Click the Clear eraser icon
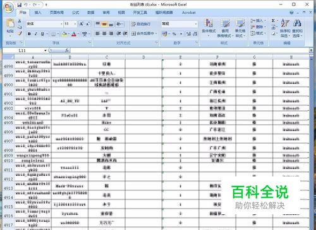The height and width of the screenshot is (230, 316). (x=273, y=33)
